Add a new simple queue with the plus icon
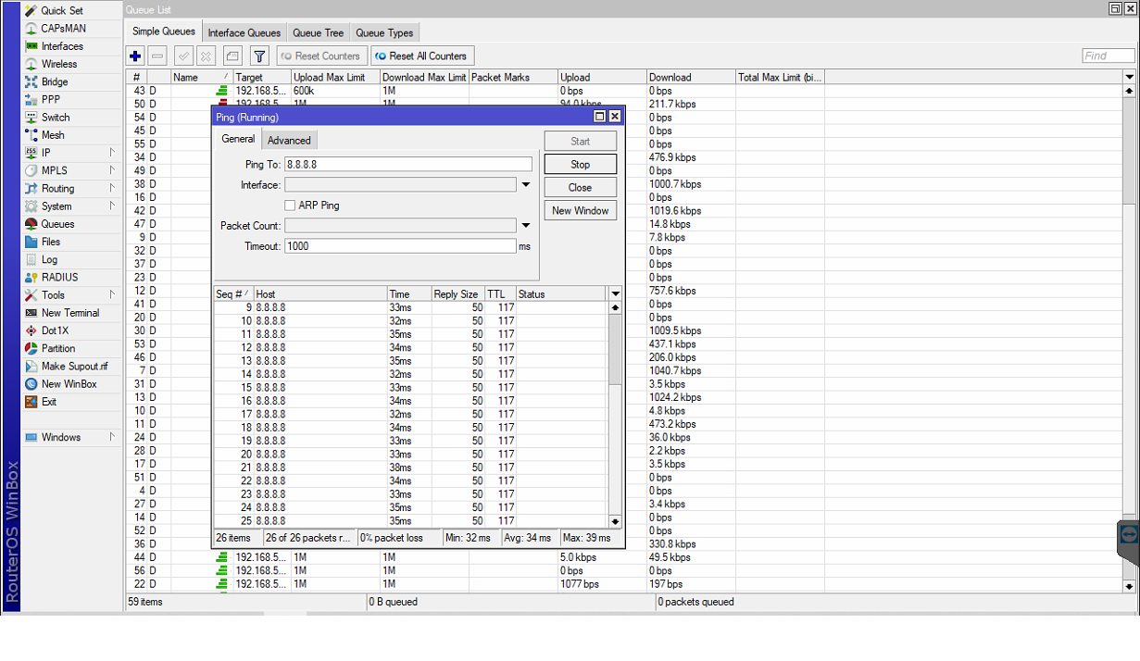 pos(135,56)
